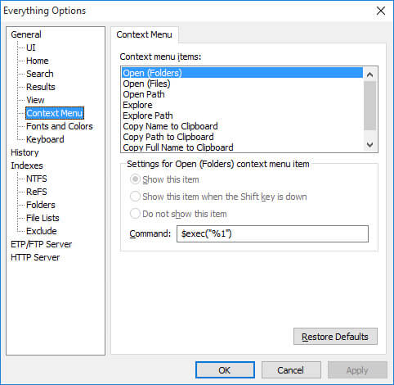Open the UI settings page
This screenshot has height=385, width=394.
(31, 48)
